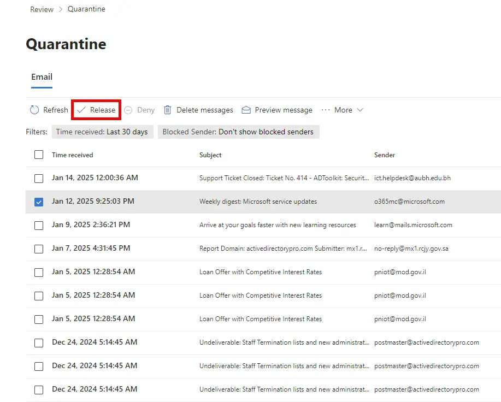
Task: Check the Jan 9, 2025 2:36:21 PM row checkbox
Action: pyautogui.click(x=39, y=226)
